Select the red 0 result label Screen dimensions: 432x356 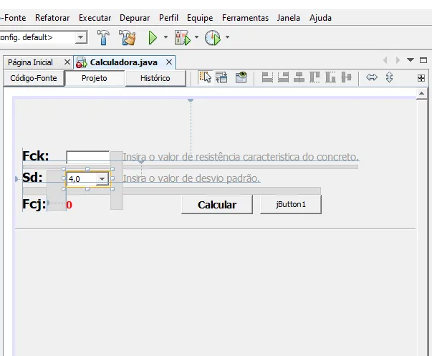69,205
